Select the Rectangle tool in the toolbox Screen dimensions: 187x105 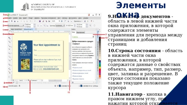point(9,53)
